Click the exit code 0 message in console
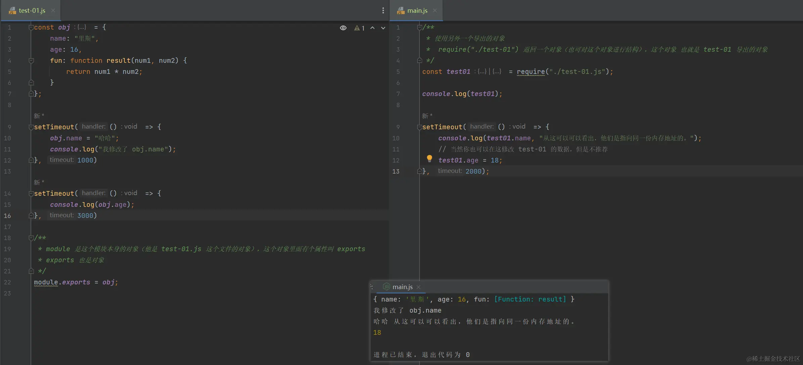The width and height of the screenshot is (803, 365). pyautogui.click(x=421, y=355)
